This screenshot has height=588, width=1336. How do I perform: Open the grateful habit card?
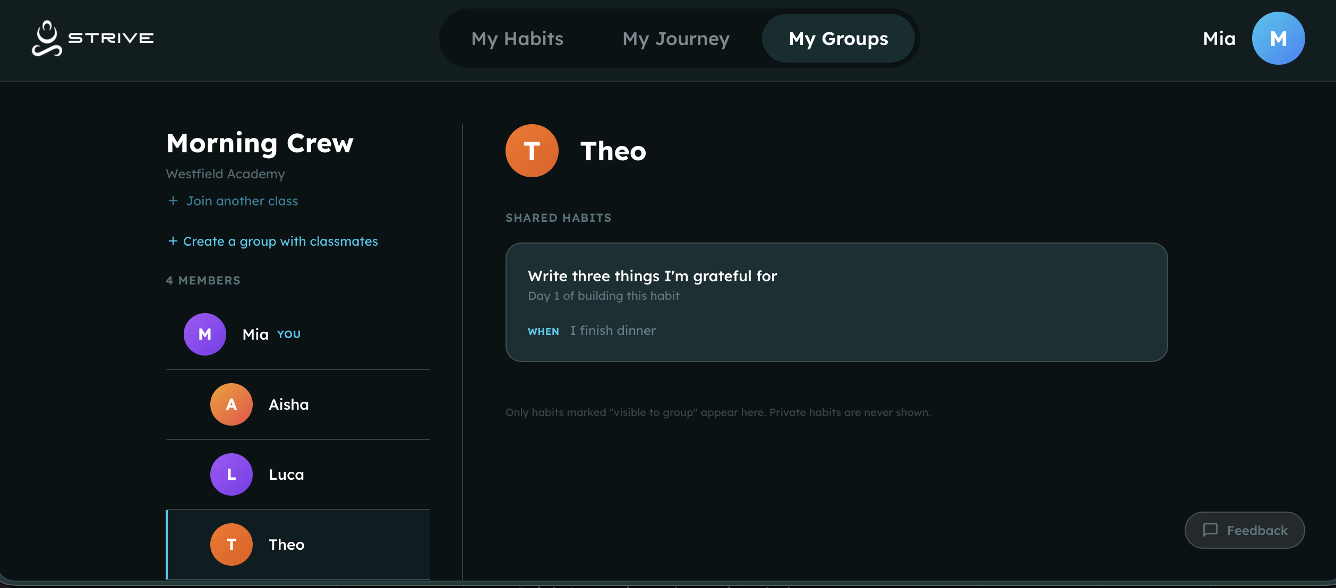(836, 302)
